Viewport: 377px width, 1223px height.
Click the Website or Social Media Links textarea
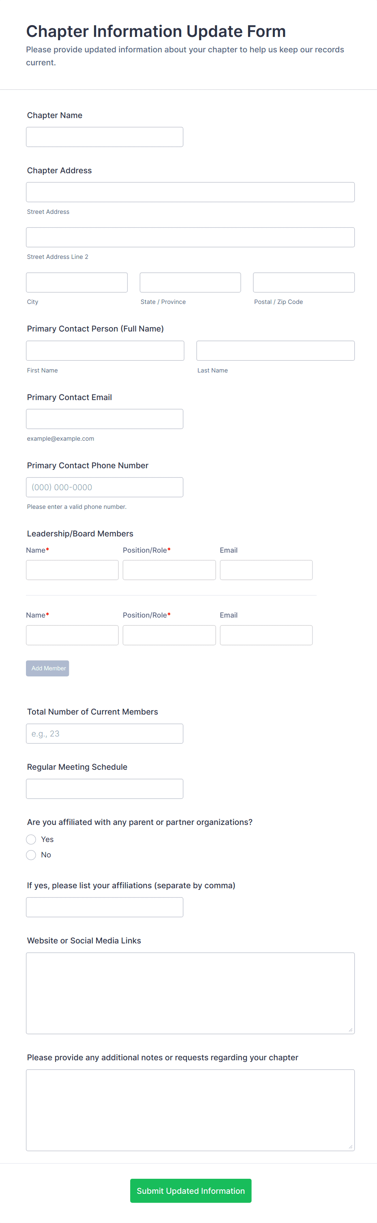pyautogui.click(x=190, y=993)
